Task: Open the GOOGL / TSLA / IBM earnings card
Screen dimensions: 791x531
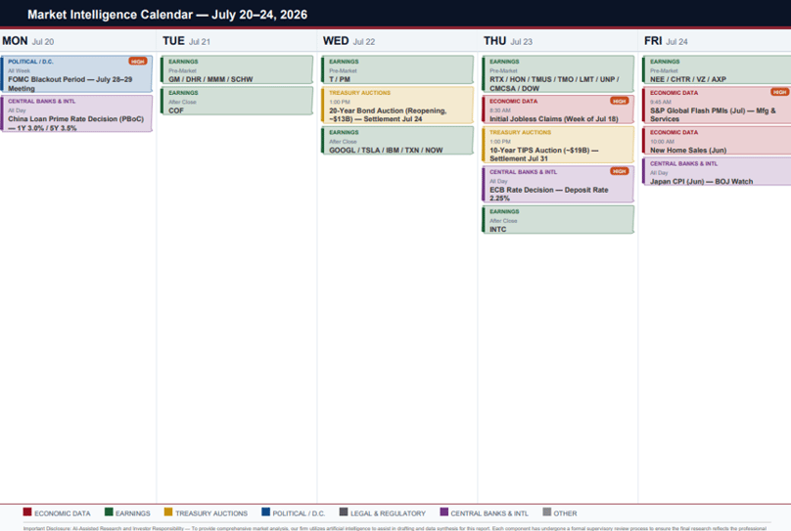Action: click(x=397, y=141)
